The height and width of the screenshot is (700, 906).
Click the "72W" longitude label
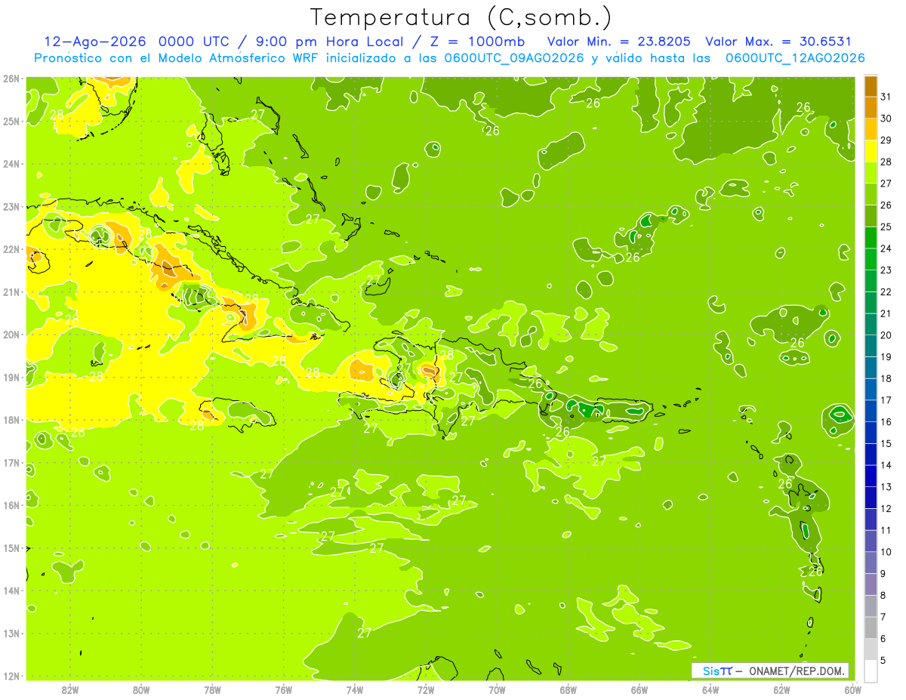[426, 689]
